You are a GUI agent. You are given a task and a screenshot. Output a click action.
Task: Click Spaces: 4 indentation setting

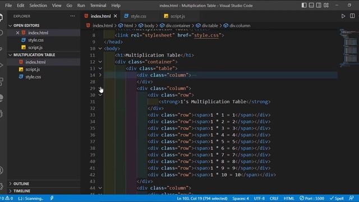[241, 198]
